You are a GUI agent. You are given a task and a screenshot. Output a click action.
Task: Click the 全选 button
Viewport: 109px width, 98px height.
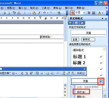[x=75, y=39]
